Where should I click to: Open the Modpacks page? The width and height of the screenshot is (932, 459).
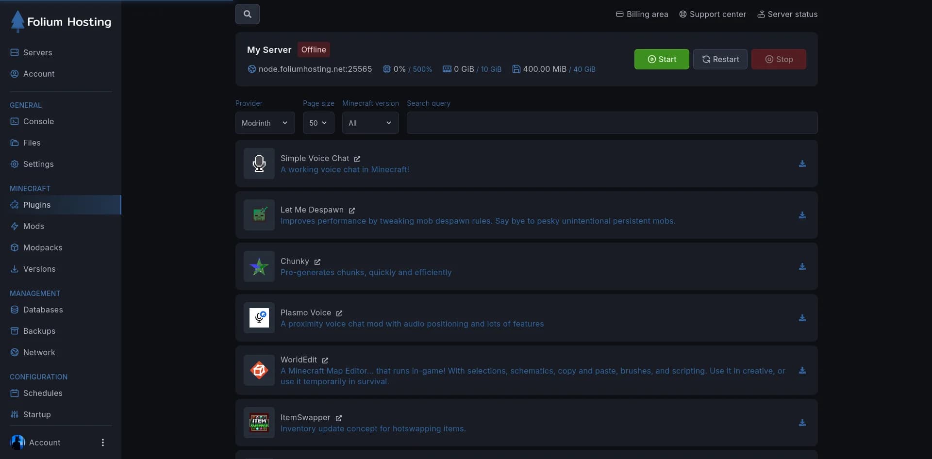click(x=61, y=247)
